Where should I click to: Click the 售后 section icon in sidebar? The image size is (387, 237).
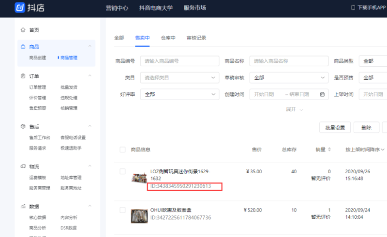coord(23,127)
